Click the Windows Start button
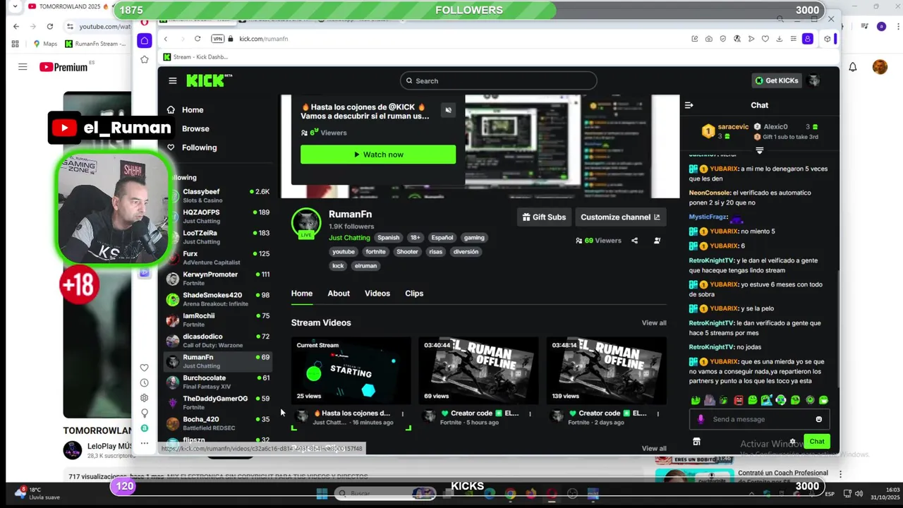The width and height of the screenshot is (903, 508). (x=322, y=494)
